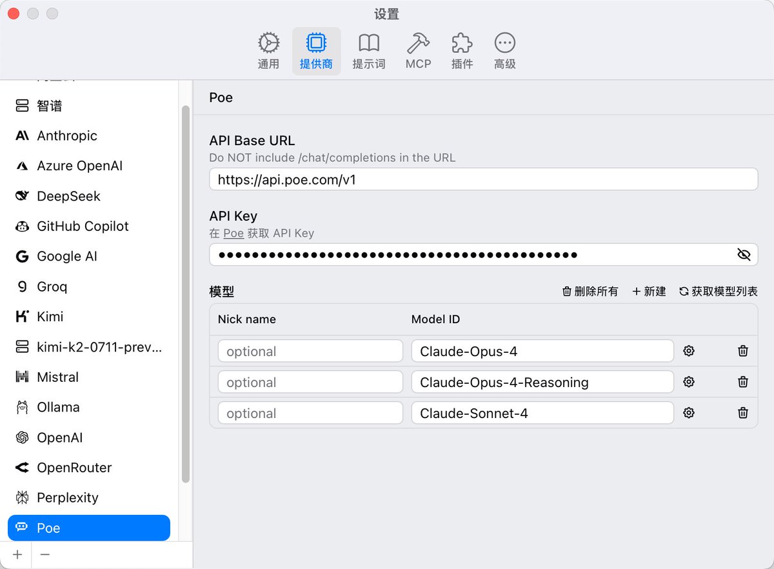The image size is (774, 569).
Task: Select Groq provider in sidebar
Action: [x=89, y=286]
